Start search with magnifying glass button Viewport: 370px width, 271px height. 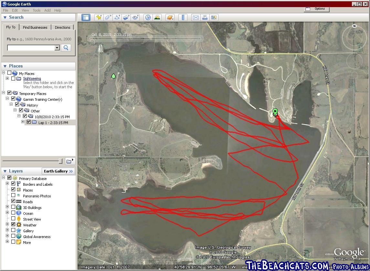coord(66,48)
